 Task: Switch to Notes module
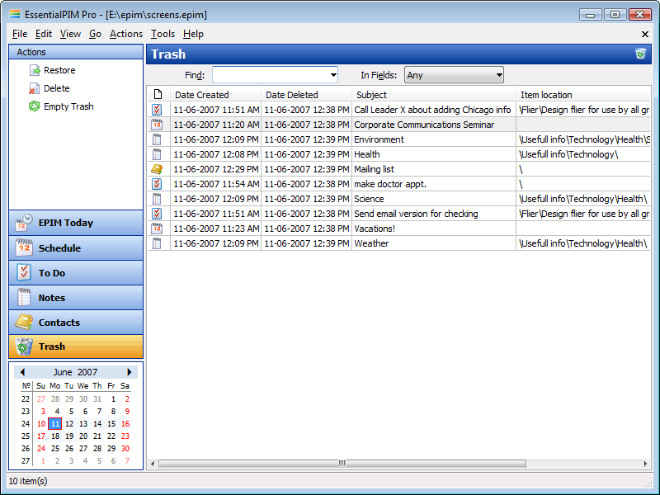click(76, 298)
